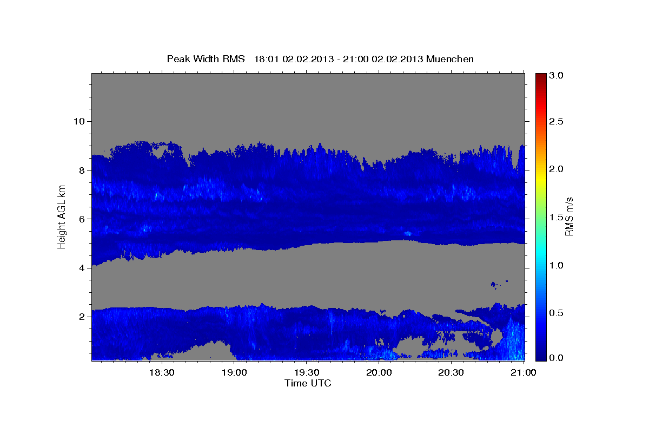This screenshot has width=649, height=433.
Task: Click the colorbar value 0.5
Action: [557, 313]
